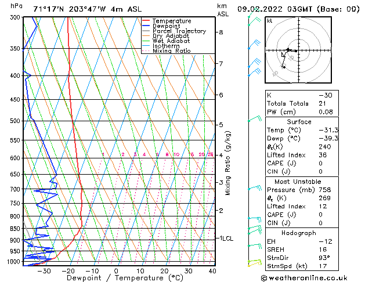The width and height of the screenshot is (365, 282).
Task: Click the 1LCL altitude marker label
Action: [x=226, y=238]
